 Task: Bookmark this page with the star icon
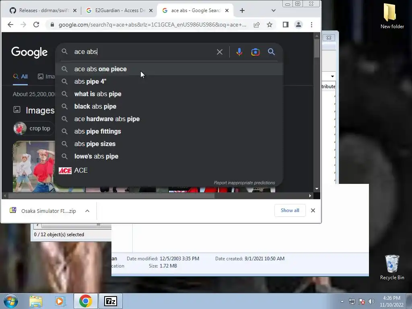(x=269, y=25)
